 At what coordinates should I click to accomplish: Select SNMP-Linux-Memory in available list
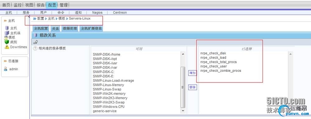click(108, 85)
